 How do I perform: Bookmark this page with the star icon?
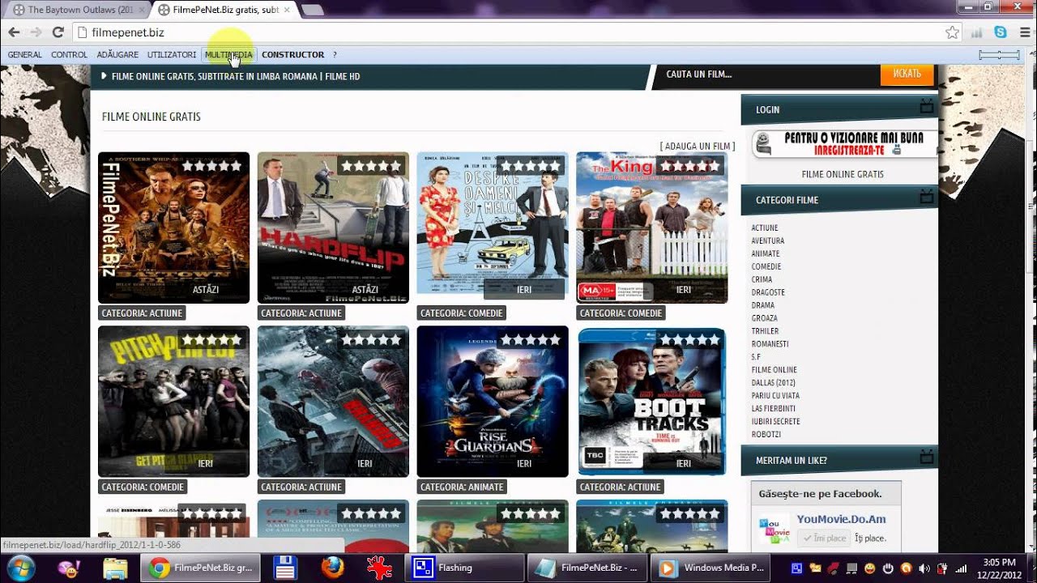(x=952, y=32)
